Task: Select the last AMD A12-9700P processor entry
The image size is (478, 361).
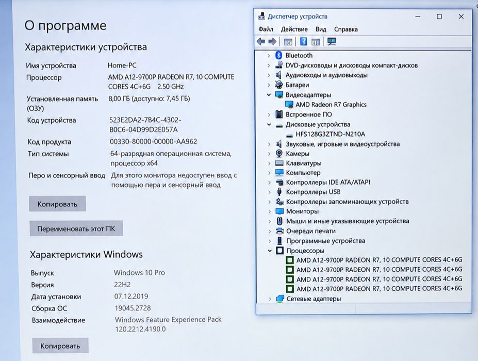Action: (x=379, y=288)
